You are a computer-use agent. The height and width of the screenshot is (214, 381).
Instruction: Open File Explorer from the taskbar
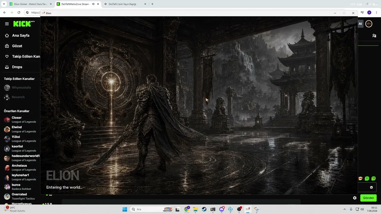coord(195,209)
